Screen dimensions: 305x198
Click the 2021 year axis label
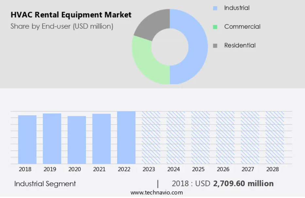[99, 169]
